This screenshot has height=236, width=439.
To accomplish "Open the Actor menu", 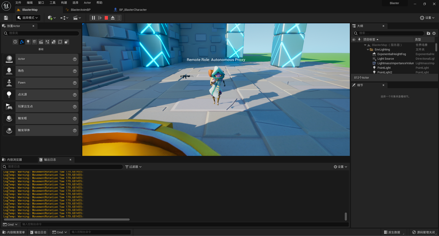I will point(87,3).
